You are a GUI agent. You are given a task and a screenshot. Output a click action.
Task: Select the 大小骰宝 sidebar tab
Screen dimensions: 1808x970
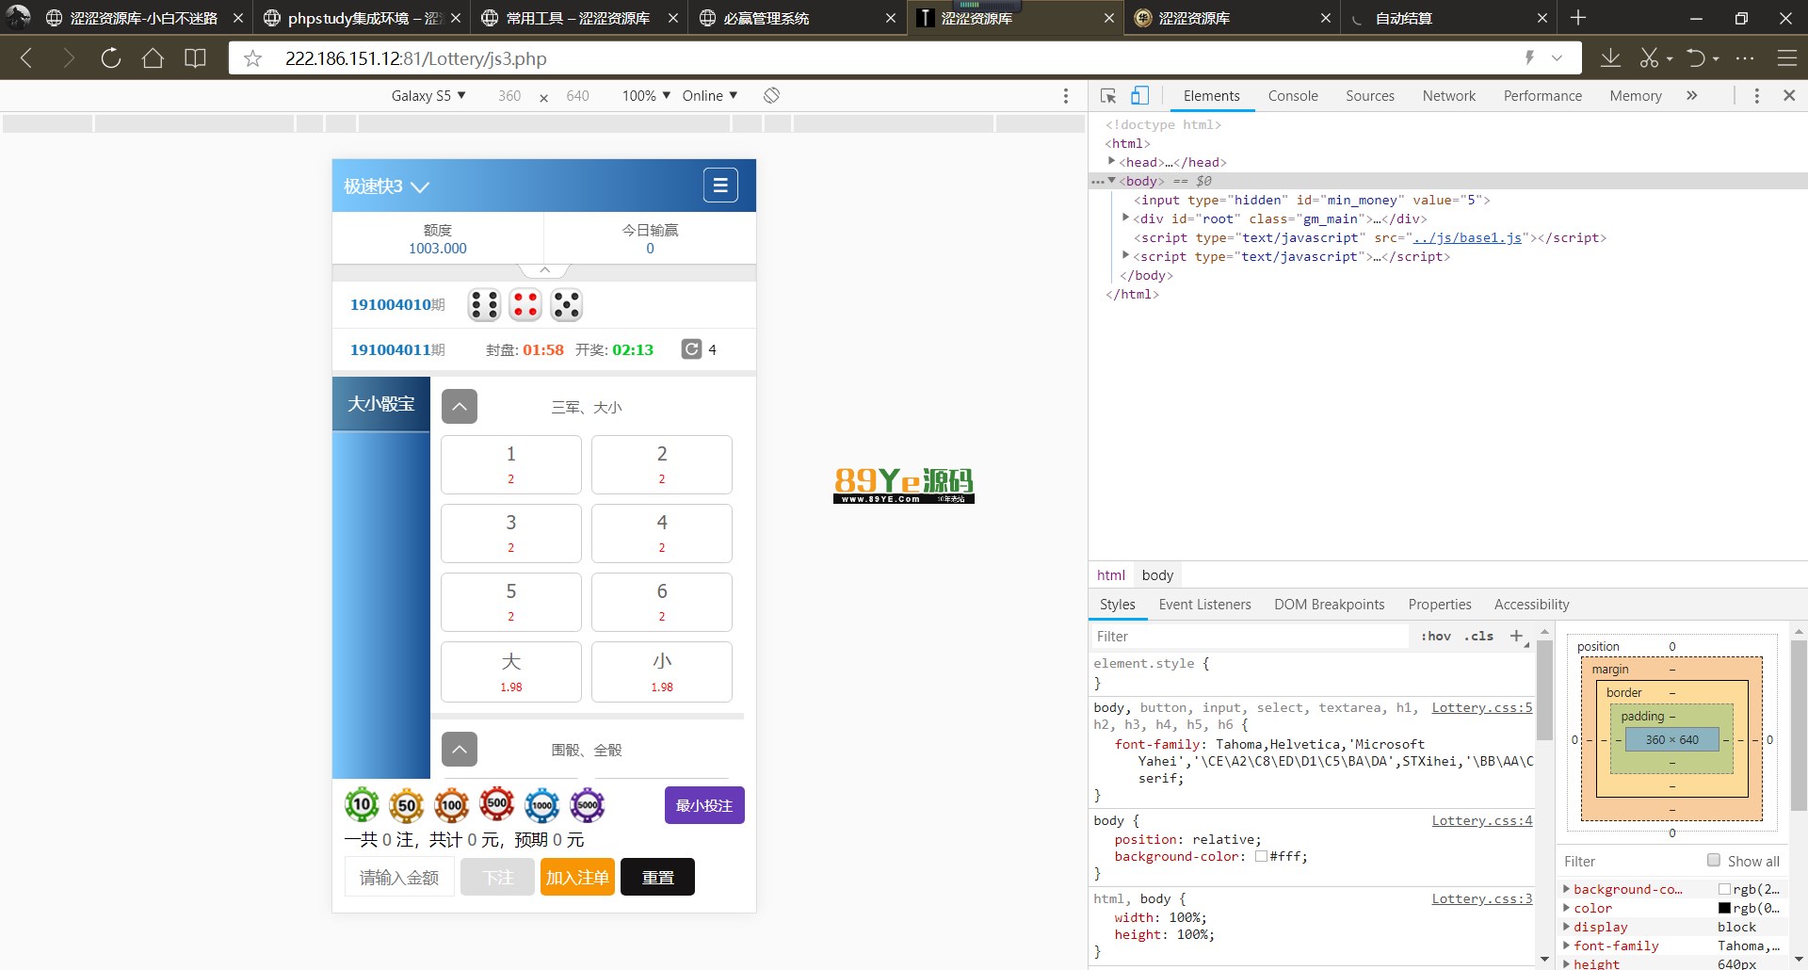(x=381, y=404)
